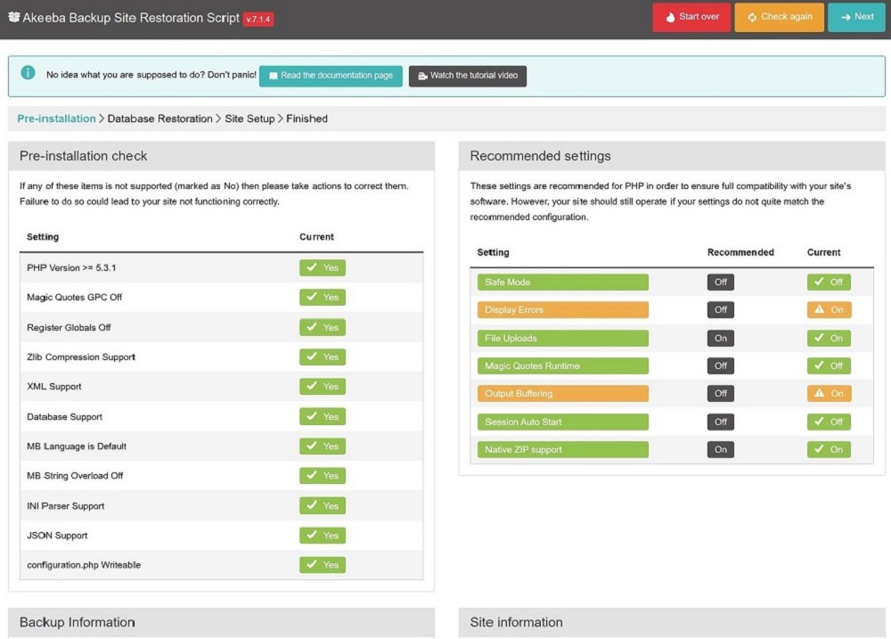
Task: Click the Akeeba Backup logo icon
Action: pyautogui.click(x=14, y=17)
